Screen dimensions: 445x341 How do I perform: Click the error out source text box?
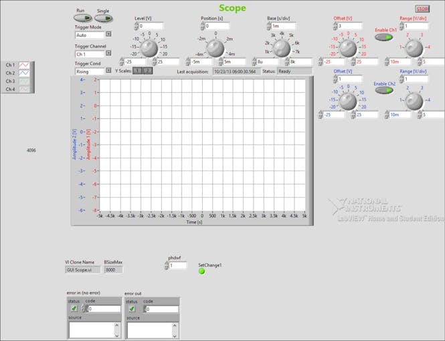click(150, 330)
